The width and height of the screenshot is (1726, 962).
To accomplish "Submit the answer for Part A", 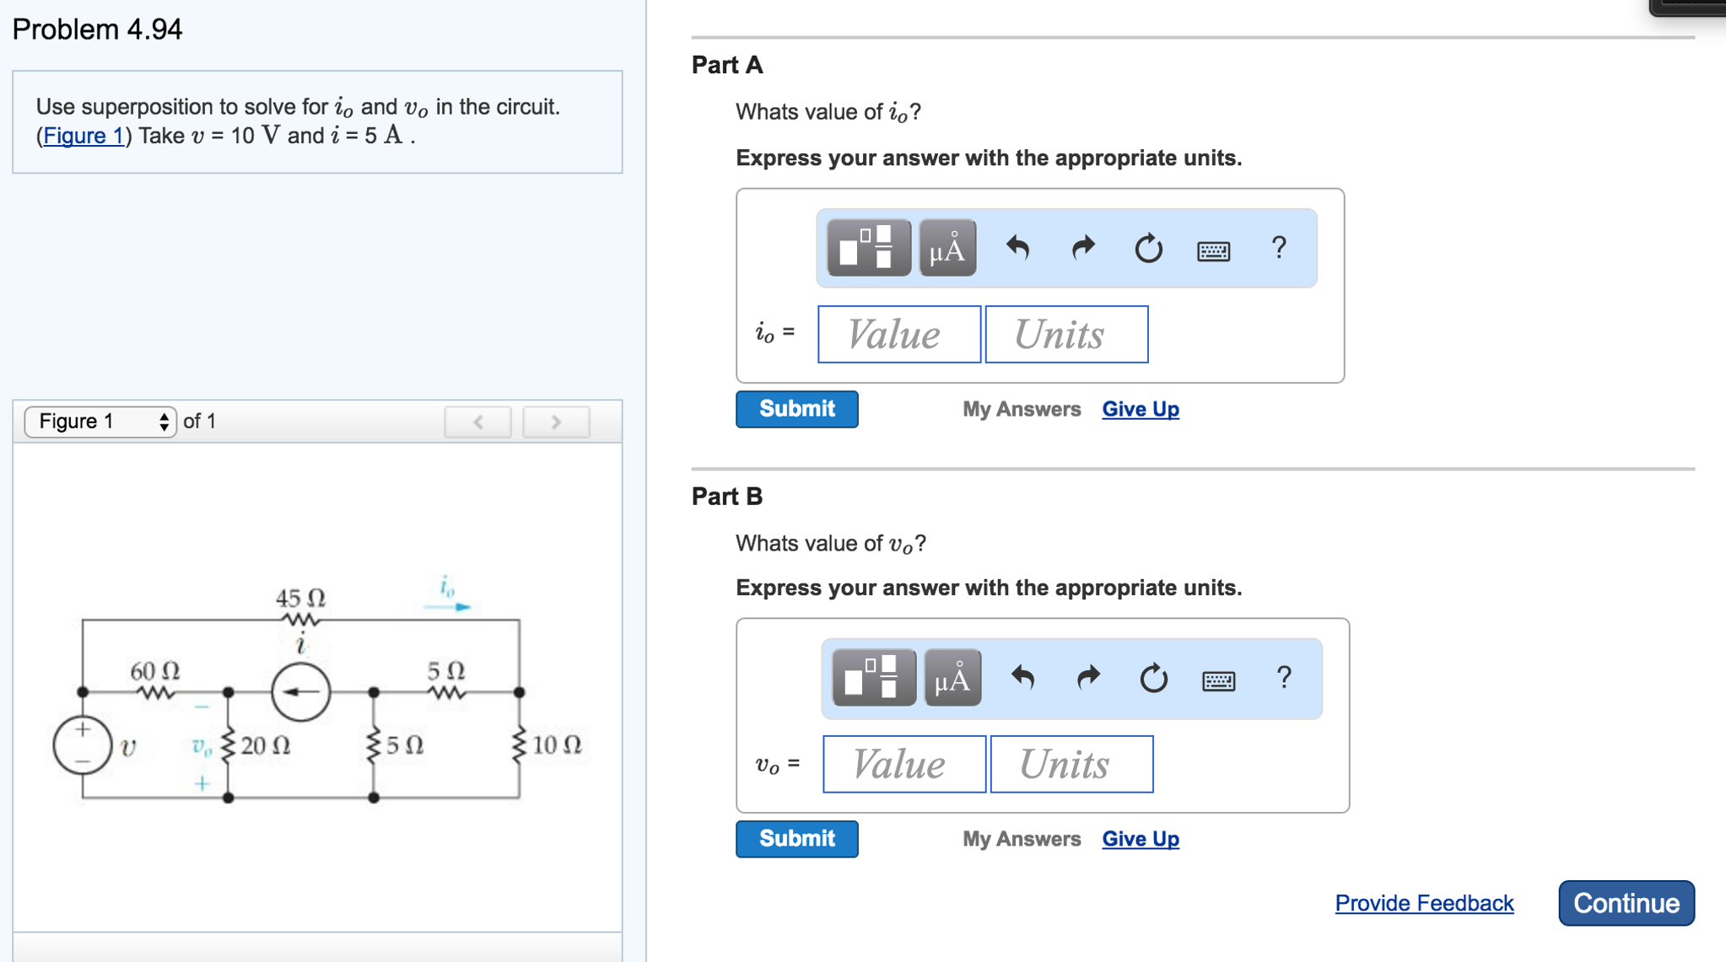I will tap(796, 409).
